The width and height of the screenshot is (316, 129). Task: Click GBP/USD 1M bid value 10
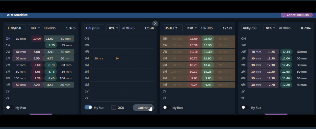pyautogui.click(x=117, y=58)
